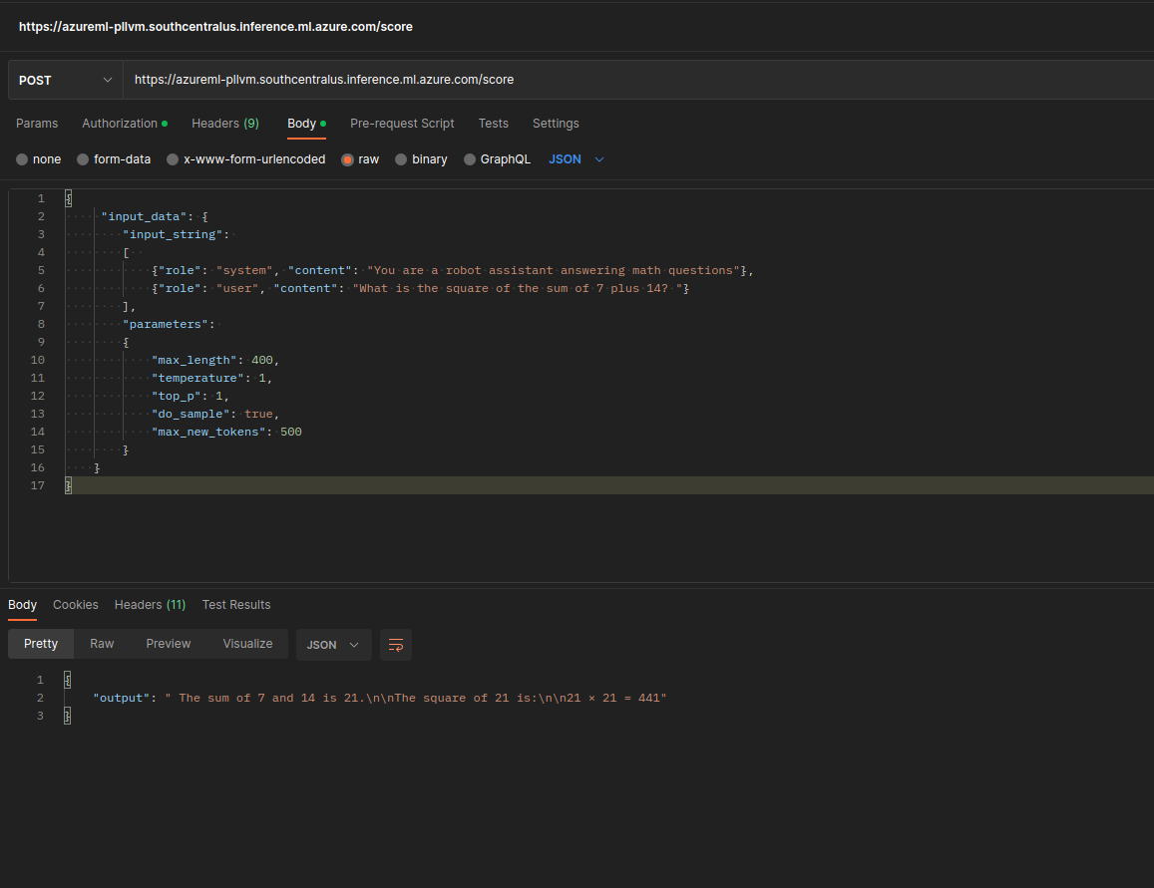Open the request Settings tab
The image size is (1154, 888).
click(556, 124)
